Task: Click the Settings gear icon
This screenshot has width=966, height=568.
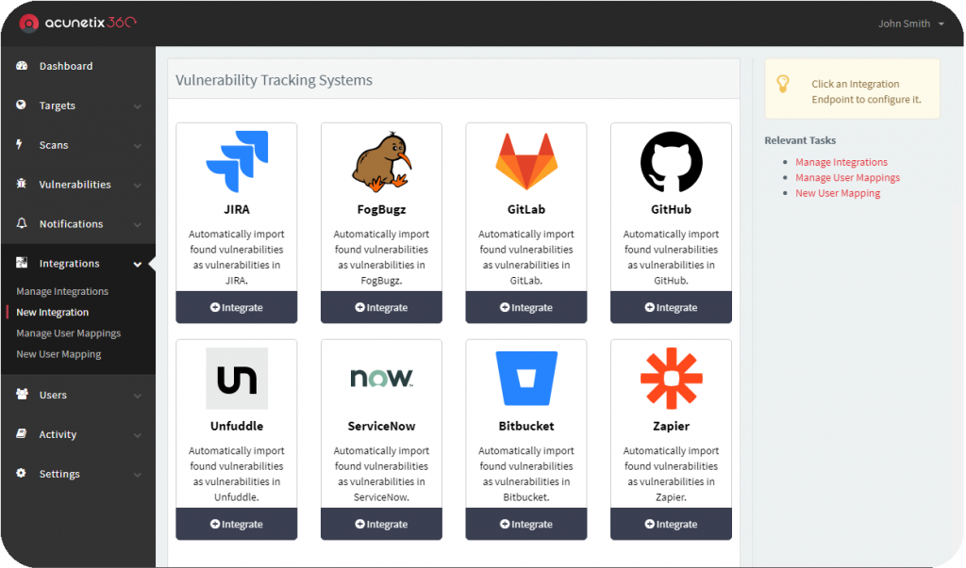Action: point(22,473)
